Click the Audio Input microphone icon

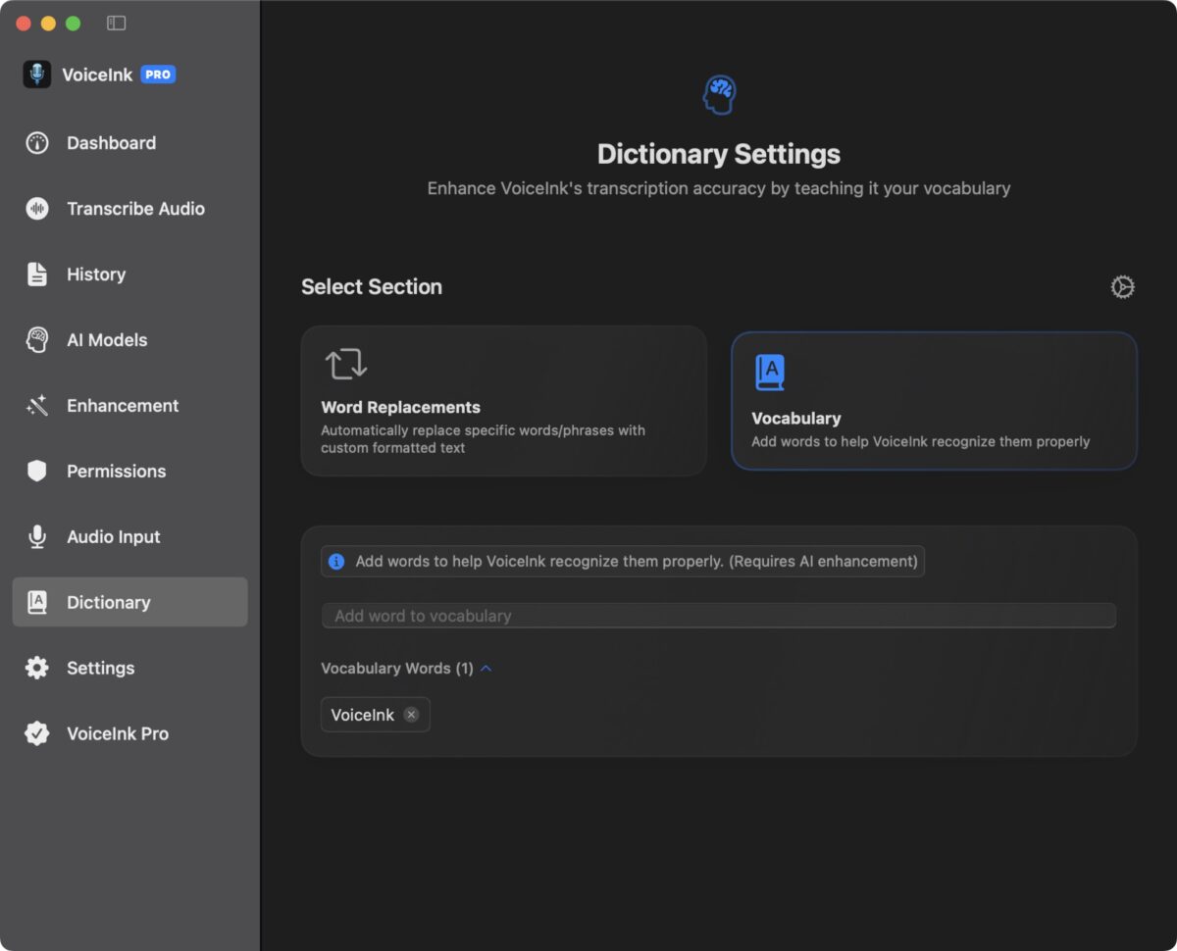click(x=37, y=537)
